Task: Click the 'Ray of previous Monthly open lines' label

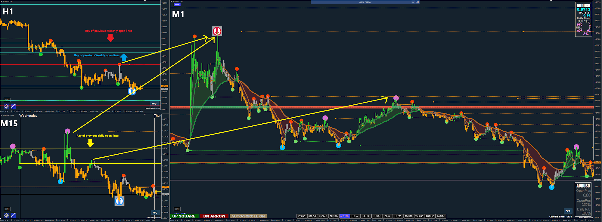Action: pyautogui.click(x=108, y=31)
